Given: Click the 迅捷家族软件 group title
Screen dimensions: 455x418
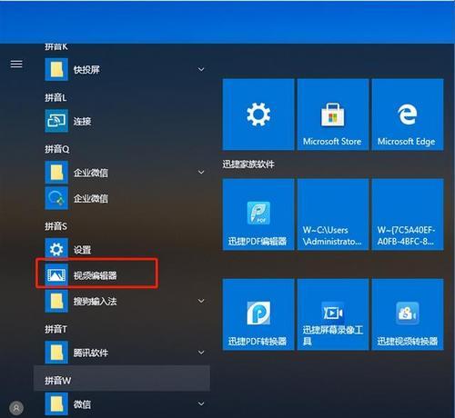Looking at the screenshot, I should pos(248,164).
